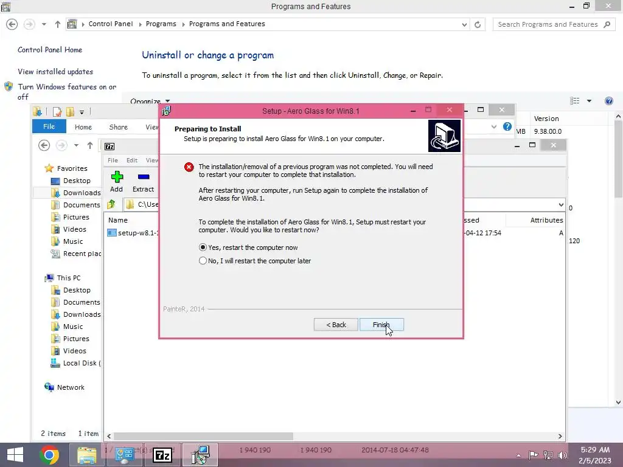Click View installed updates link
The image size is (623, 467).
pyautogui.click(x=55, y=72)
